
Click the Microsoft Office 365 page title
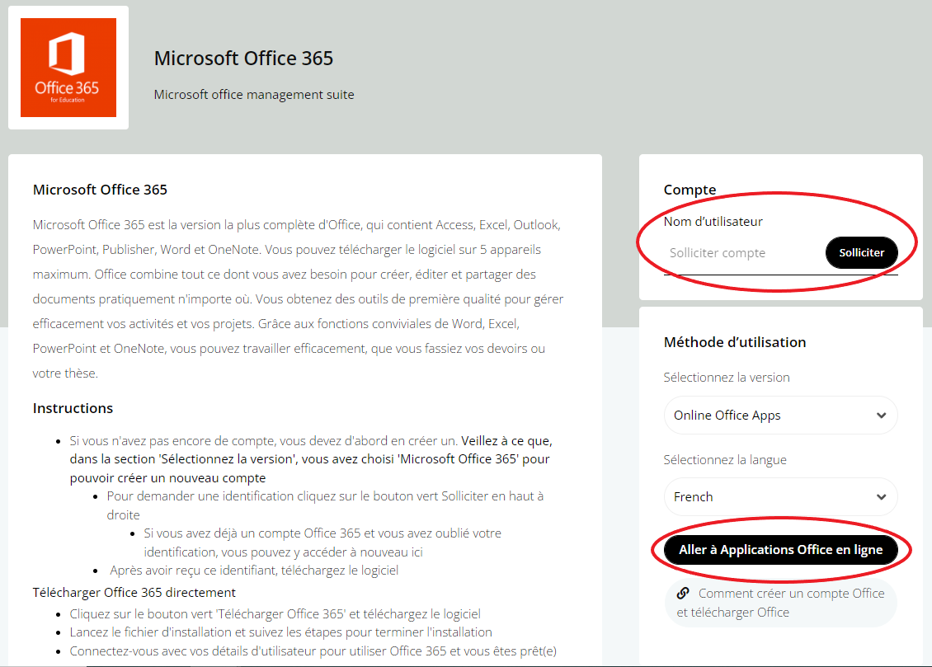tap(243, 59)
